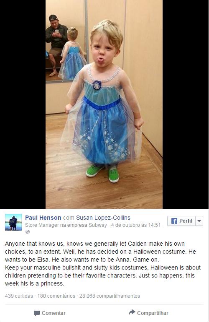Image resolution: width=209 pixels, height=322 pixels.
Task: Open Paul Henson's profile picture thumbnail
Action: tap(13, 222)
